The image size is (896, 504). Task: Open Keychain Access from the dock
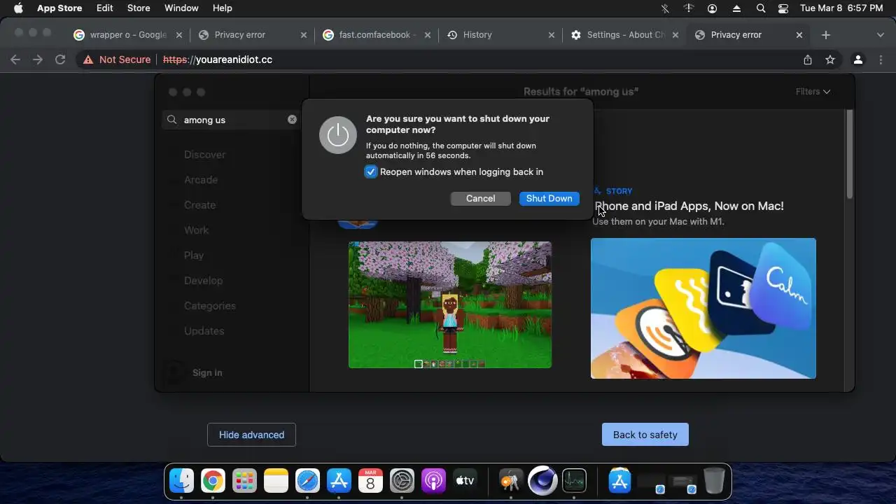tap(511, 481)
